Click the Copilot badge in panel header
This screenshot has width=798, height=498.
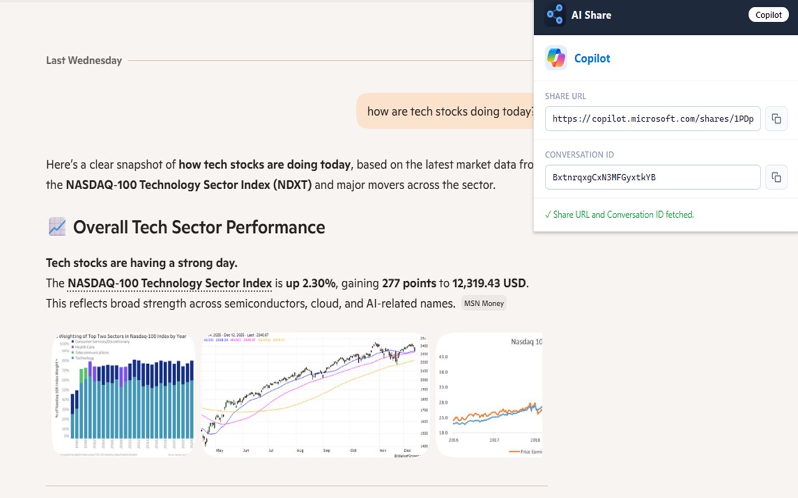[768, 15]
